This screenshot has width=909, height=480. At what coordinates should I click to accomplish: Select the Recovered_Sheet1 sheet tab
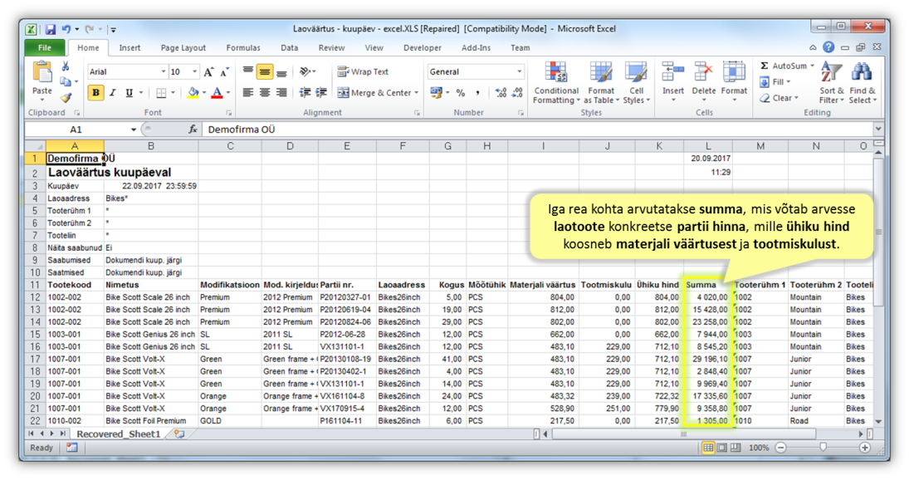tap(119, 434)
